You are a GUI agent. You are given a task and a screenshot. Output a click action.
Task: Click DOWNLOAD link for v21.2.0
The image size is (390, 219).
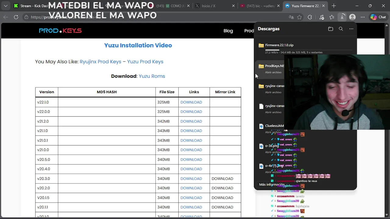[191, 121]
